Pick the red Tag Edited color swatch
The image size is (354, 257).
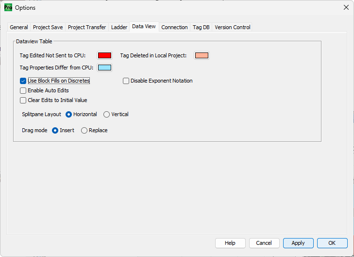point(104,55)
